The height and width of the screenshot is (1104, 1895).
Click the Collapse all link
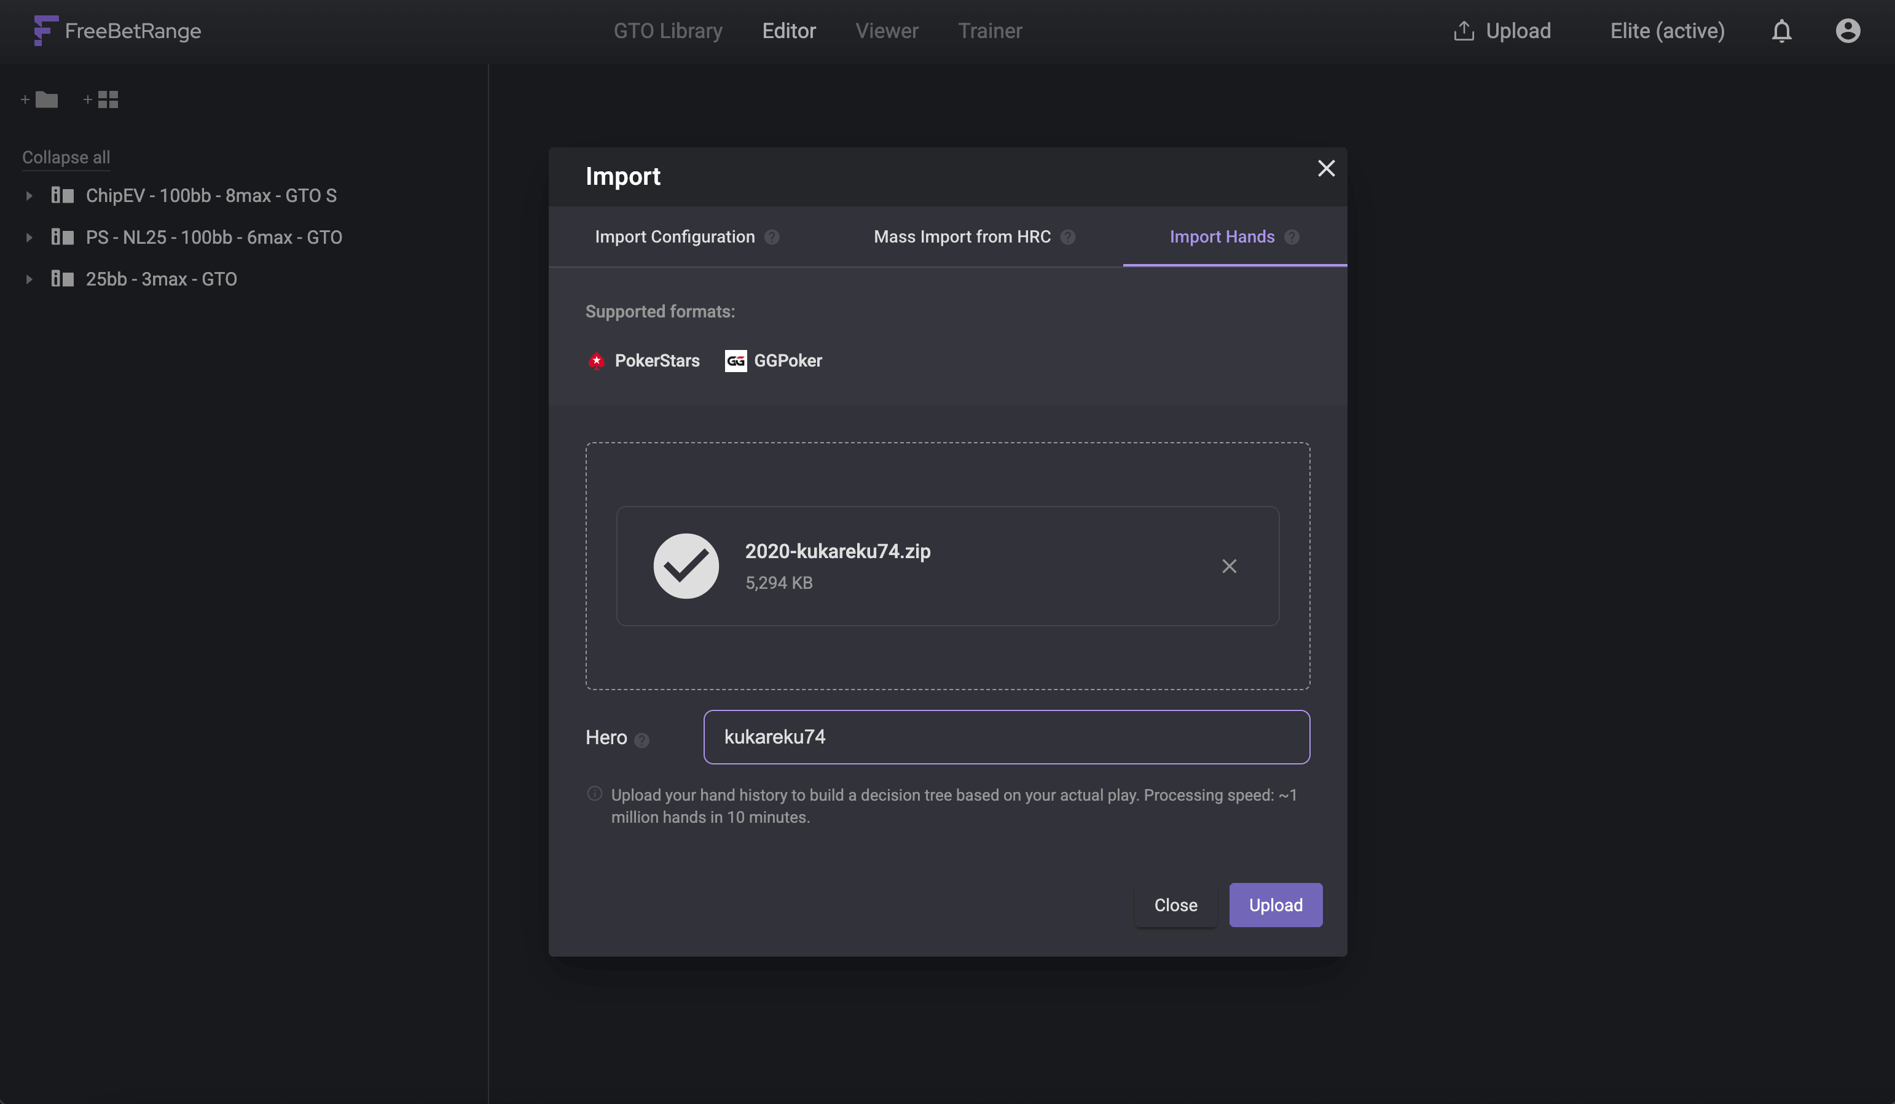(65, 157)
